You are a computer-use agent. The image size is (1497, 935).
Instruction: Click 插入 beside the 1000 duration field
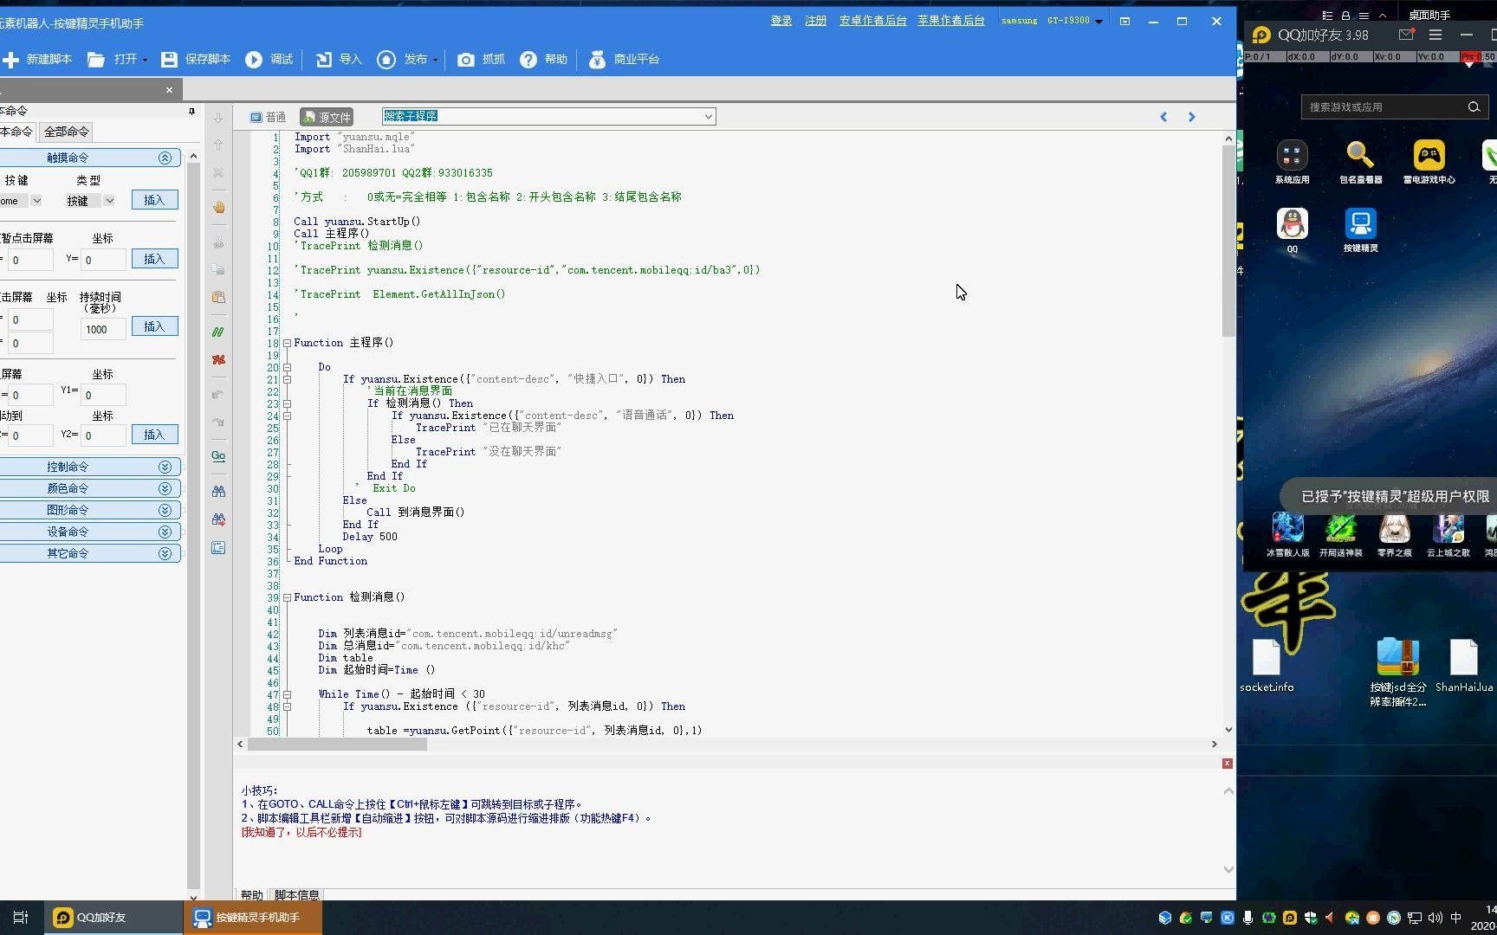[x=154, y=326]
